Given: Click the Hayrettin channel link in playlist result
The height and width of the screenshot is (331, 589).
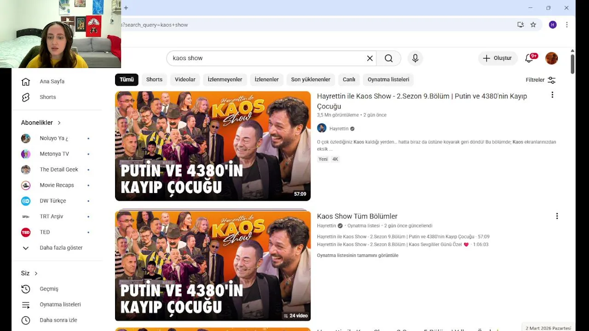Looking at the screenshot, I should pos(326,226).
